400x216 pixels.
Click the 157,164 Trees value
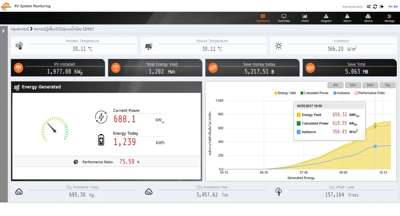(x=342, y=195)
